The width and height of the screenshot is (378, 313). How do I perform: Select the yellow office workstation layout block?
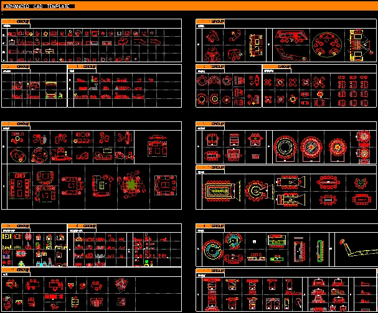[x=256, y=45]
